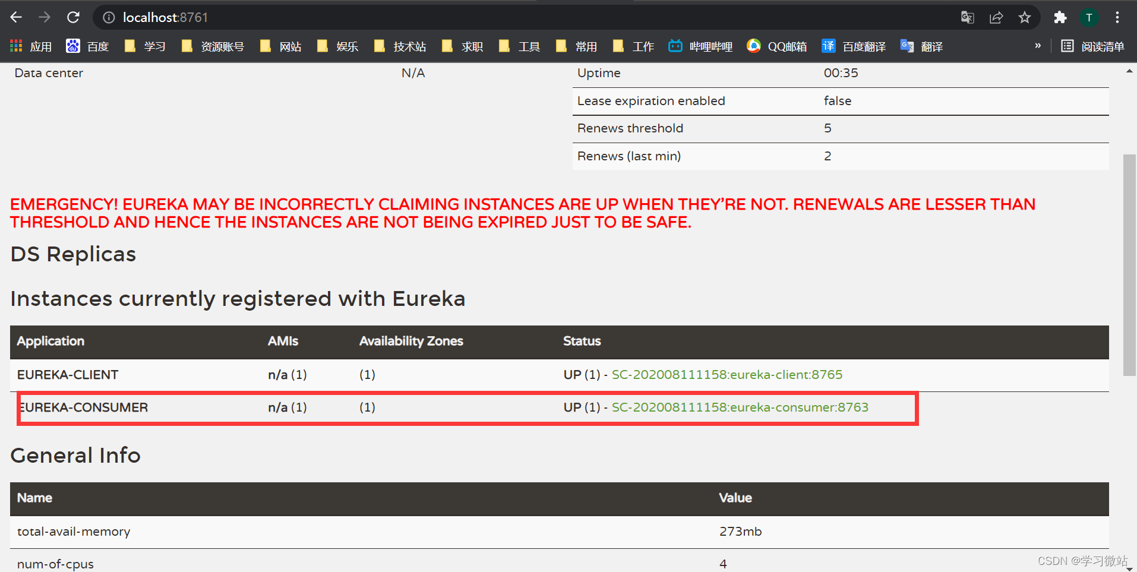Viewport: 1137px width, 572px height.
Task: Click the scrollbar up arrow
Action: click(x=1129, y=71)
